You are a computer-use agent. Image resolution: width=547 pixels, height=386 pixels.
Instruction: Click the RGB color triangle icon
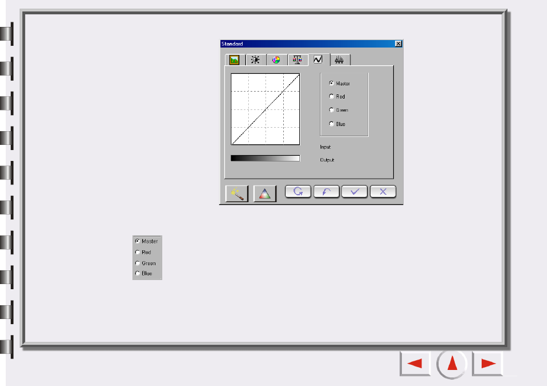(x=265, y=194)
